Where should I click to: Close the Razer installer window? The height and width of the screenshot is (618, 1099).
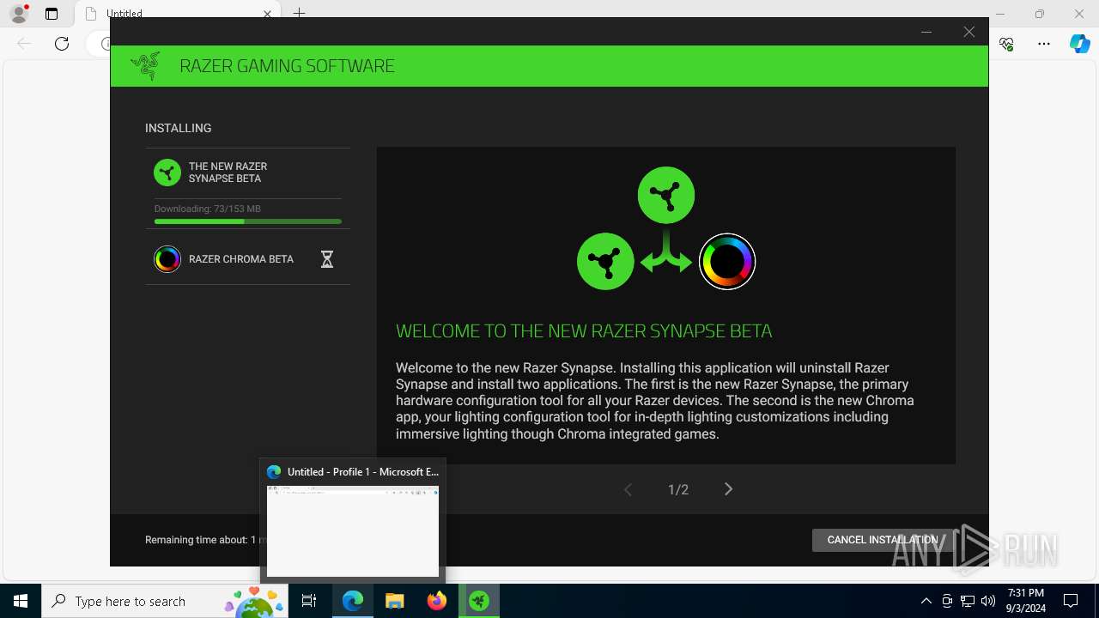click(968, 32)
